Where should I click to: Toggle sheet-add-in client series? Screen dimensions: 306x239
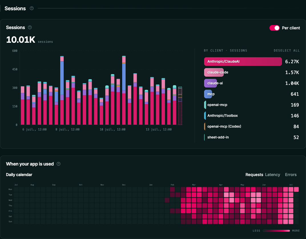[x=252, y=137]
